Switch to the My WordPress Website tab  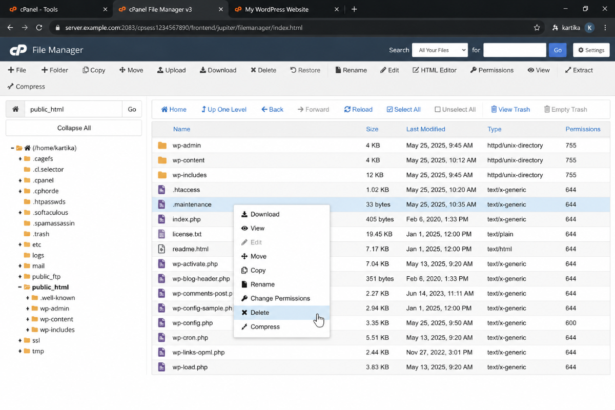(x=287, y=9)
